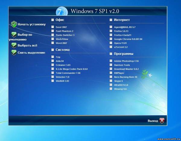Check Adobe Photoshop CS5 box

pyautogui.click(x=111, y=61)
